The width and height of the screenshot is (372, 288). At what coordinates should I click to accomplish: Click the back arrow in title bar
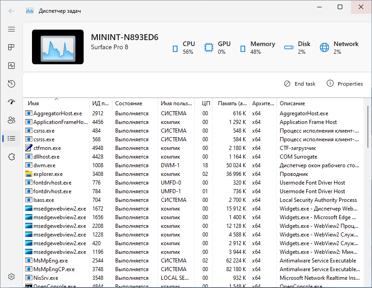click(x=11, y=11)
